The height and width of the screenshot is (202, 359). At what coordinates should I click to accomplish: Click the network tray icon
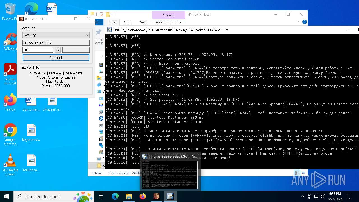pyautogui.click(x=316, y=196)
